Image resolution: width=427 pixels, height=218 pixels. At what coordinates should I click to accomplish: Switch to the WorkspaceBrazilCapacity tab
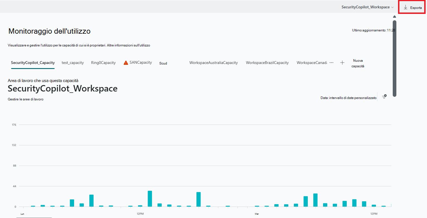coord(267,63)
